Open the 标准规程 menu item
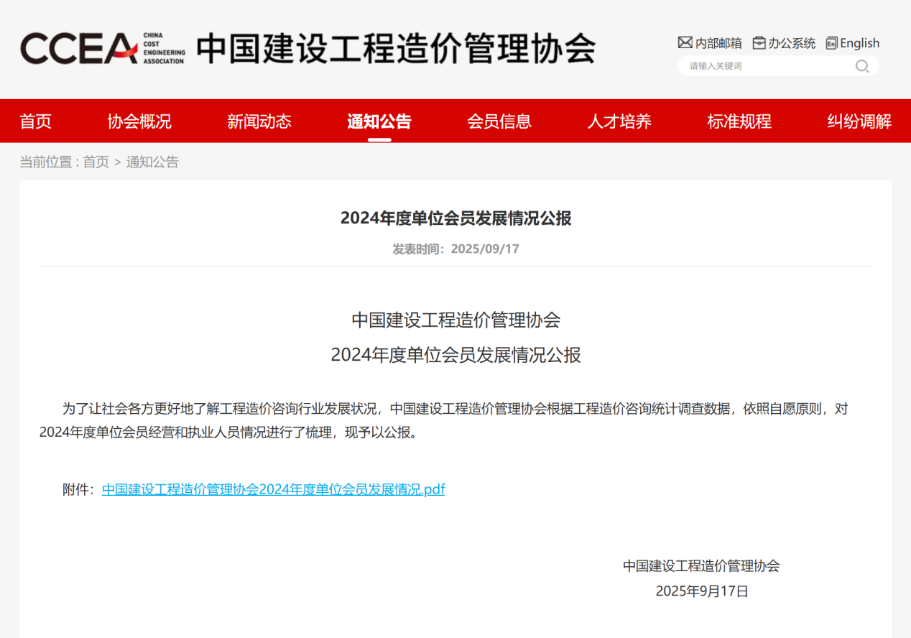911x638 pixels. click(739, 121)
